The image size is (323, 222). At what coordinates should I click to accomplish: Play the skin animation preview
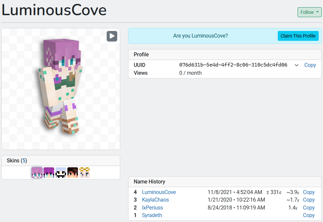[x=112, y=36]
